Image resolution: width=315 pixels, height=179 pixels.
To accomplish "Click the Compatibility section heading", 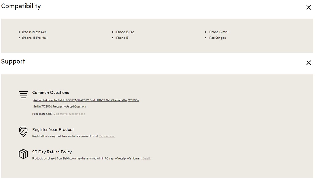I will (21, 6).
